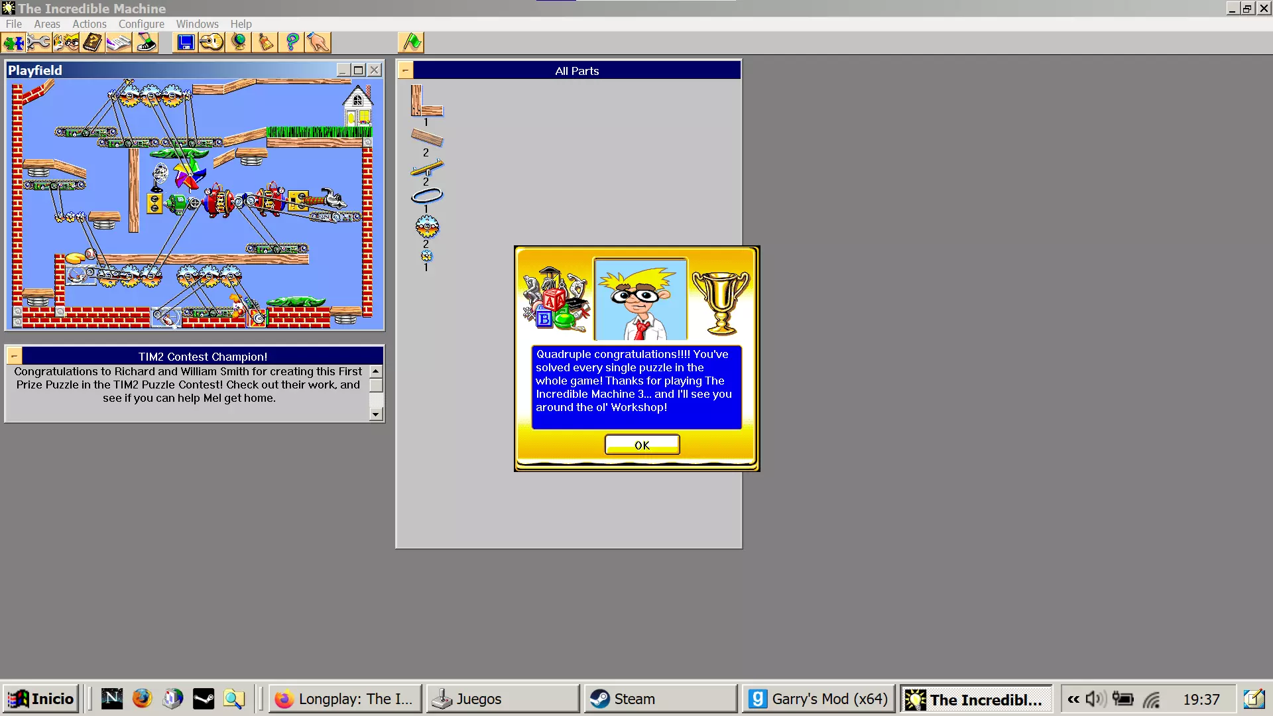Open the File menu
Screen dimensions: 1273x716
click(14, 24)
